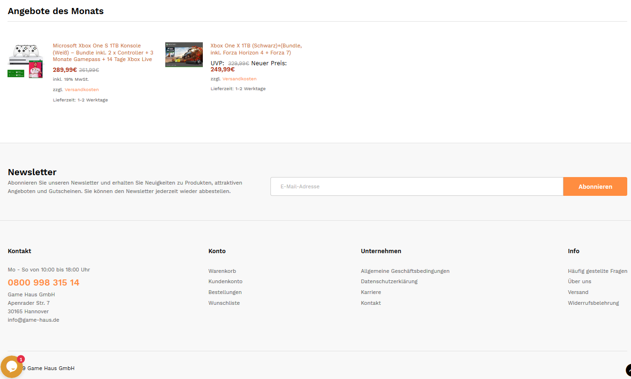Viewport: 631px width, 379px height.
Task: Call the phone number 0800 998 315 14
Action: point(44,283)
